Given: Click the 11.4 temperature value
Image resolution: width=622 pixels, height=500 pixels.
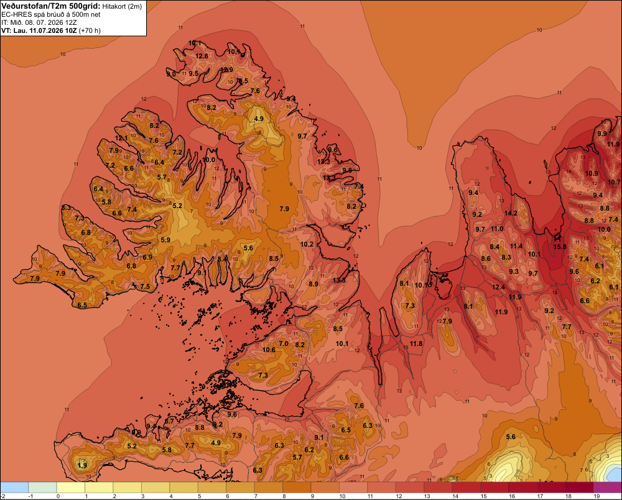Looking at the screenshot, I should [x=516, y=247].
